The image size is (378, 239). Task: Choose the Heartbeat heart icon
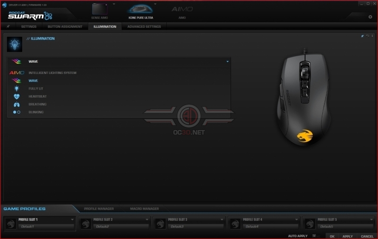point(17,97)
